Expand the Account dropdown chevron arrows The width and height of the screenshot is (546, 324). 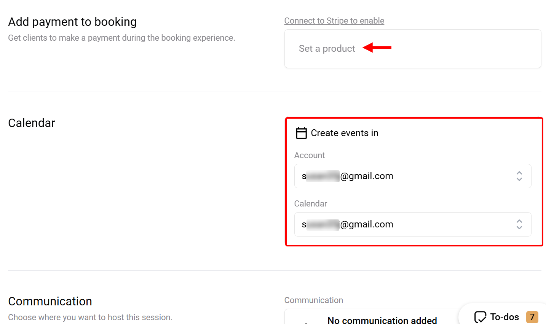click(519, 176)
